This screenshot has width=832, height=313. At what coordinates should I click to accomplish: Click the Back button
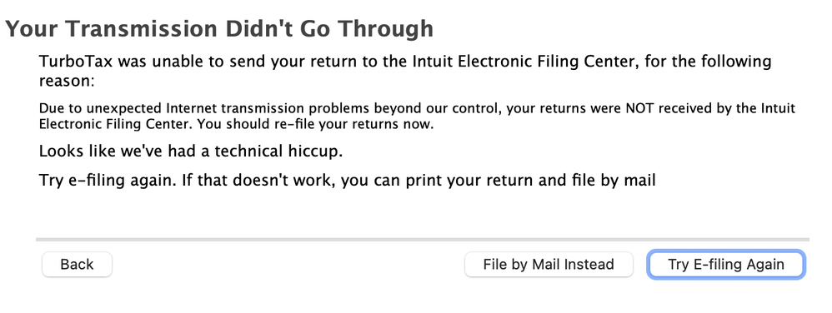pos(77,264)
